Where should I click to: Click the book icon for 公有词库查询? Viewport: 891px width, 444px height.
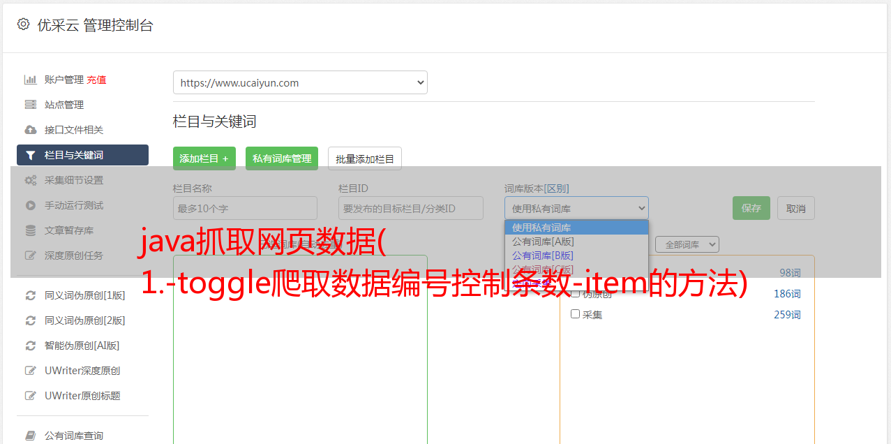(x=31, y=436)
